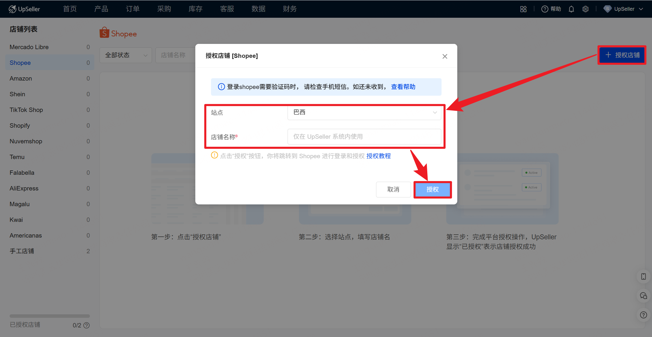
Task: Open the 财务 menu in top navigation
Action: tap(289, 9)
